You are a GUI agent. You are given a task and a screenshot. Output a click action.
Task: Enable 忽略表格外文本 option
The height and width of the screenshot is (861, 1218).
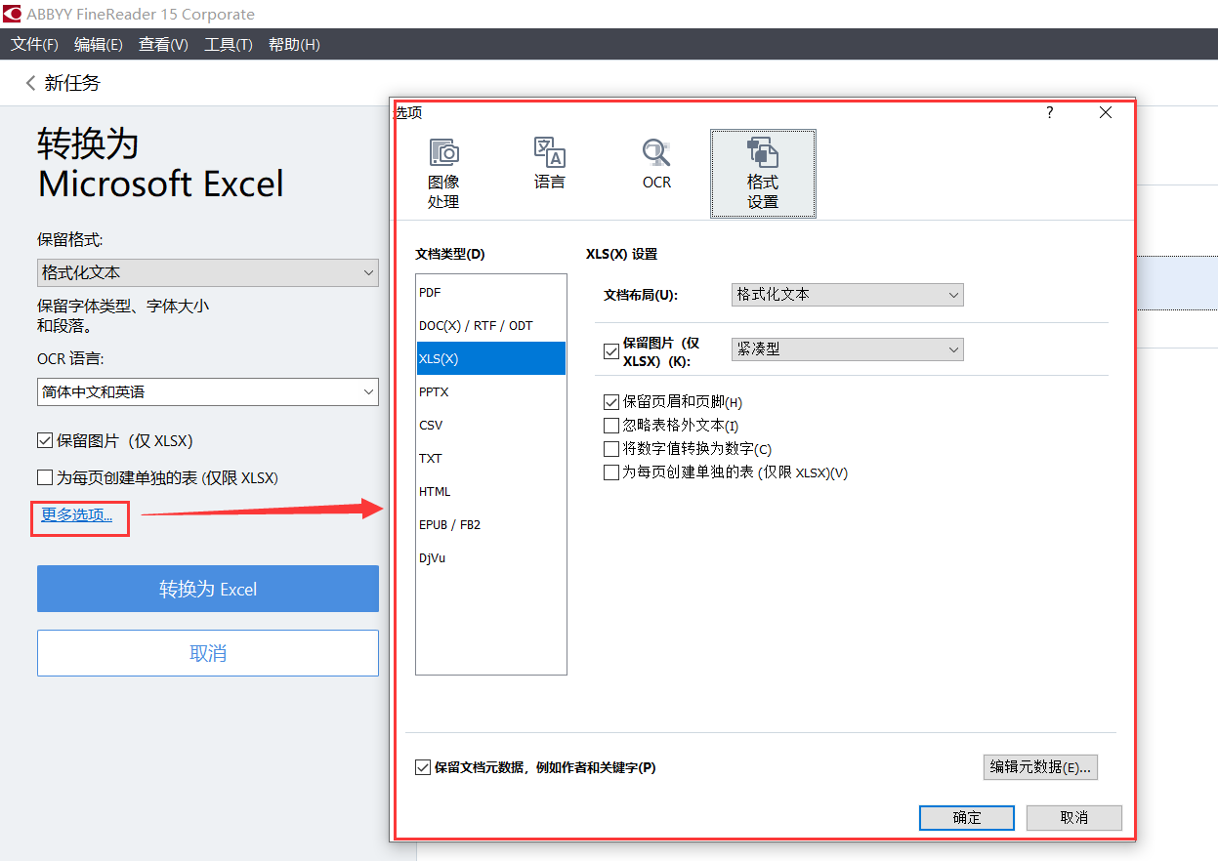610,425
